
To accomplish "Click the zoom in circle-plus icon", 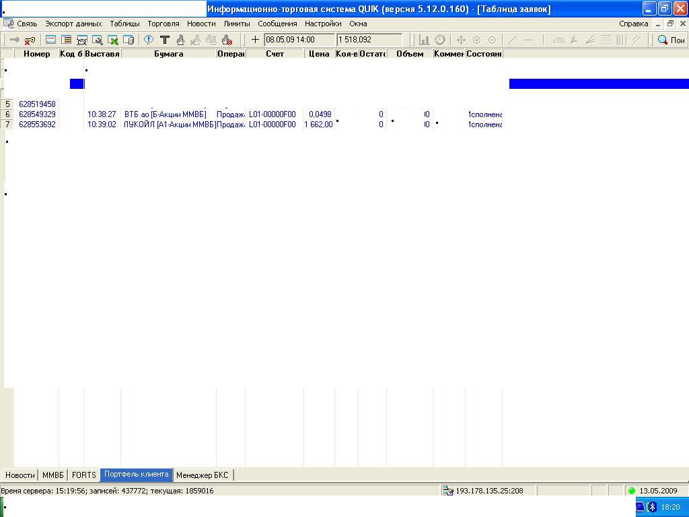I will pyautogui.click(x=477, y=40).
